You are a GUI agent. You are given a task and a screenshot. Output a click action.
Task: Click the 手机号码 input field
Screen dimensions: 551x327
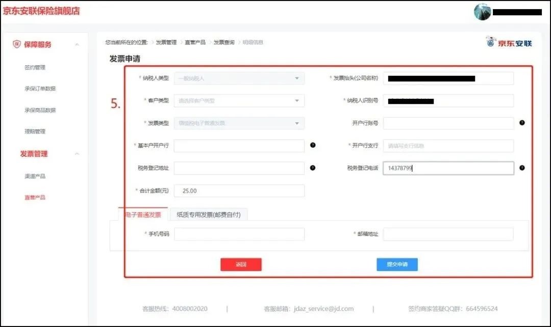pos(239,235)
